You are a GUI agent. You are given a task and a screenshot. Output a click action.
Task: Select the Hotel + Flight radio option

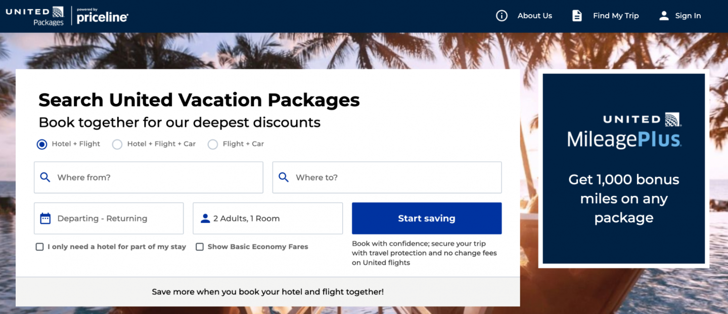[x=42, y=144]
